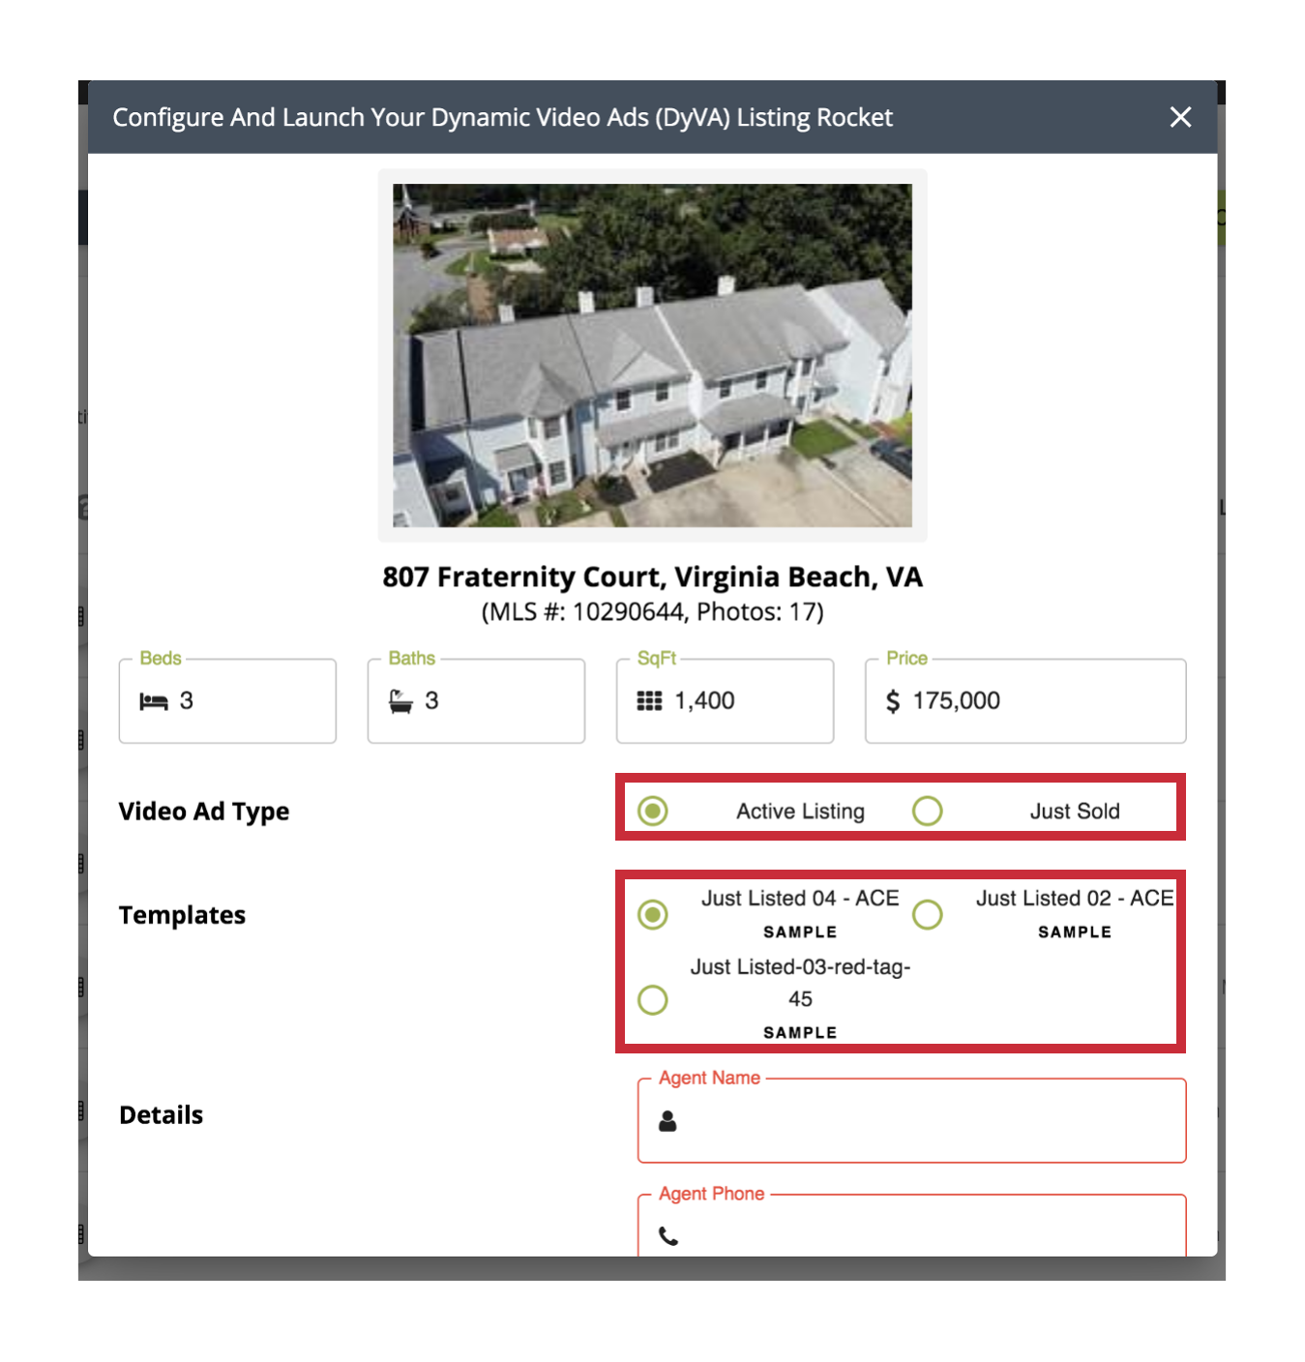
Task: Close the DyVA Listing Rocket dialog
Action: (x=1179, y=117)
